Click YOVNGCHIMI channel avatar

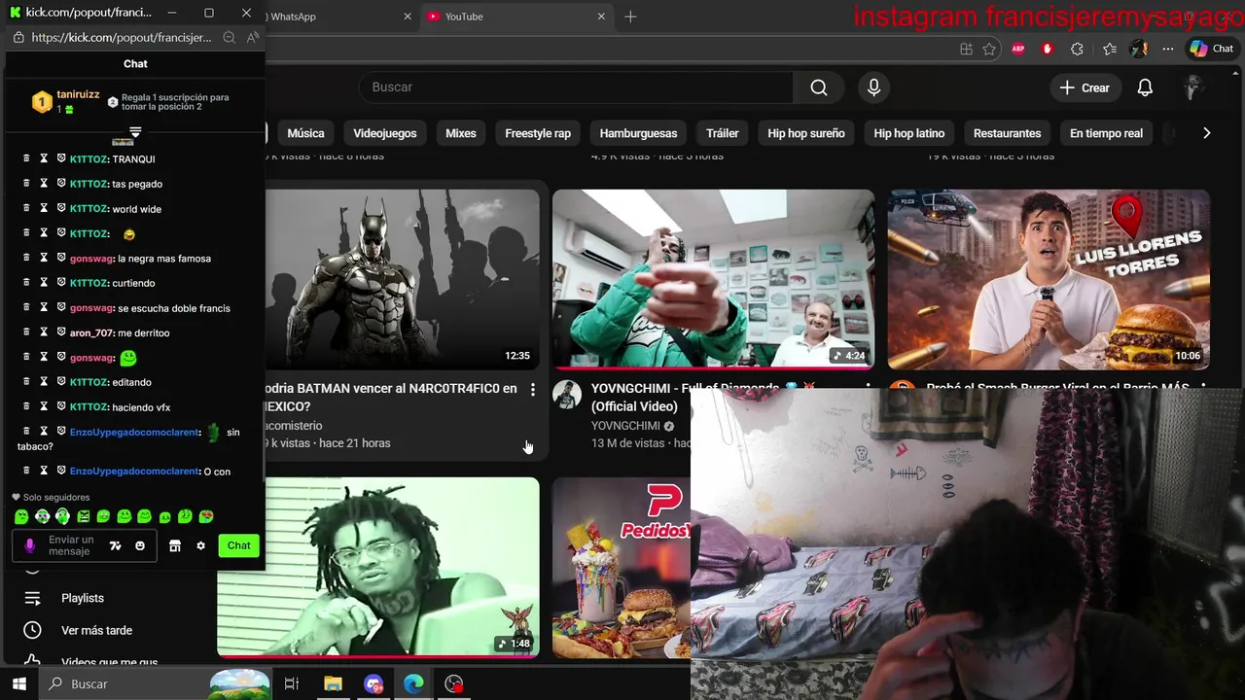pyautogui.click(x=567, y=396)
